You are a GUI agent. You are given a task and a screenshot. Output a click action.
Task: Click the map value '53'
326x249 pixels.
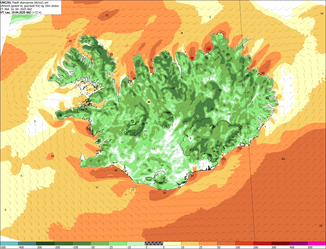coord(111,54)
